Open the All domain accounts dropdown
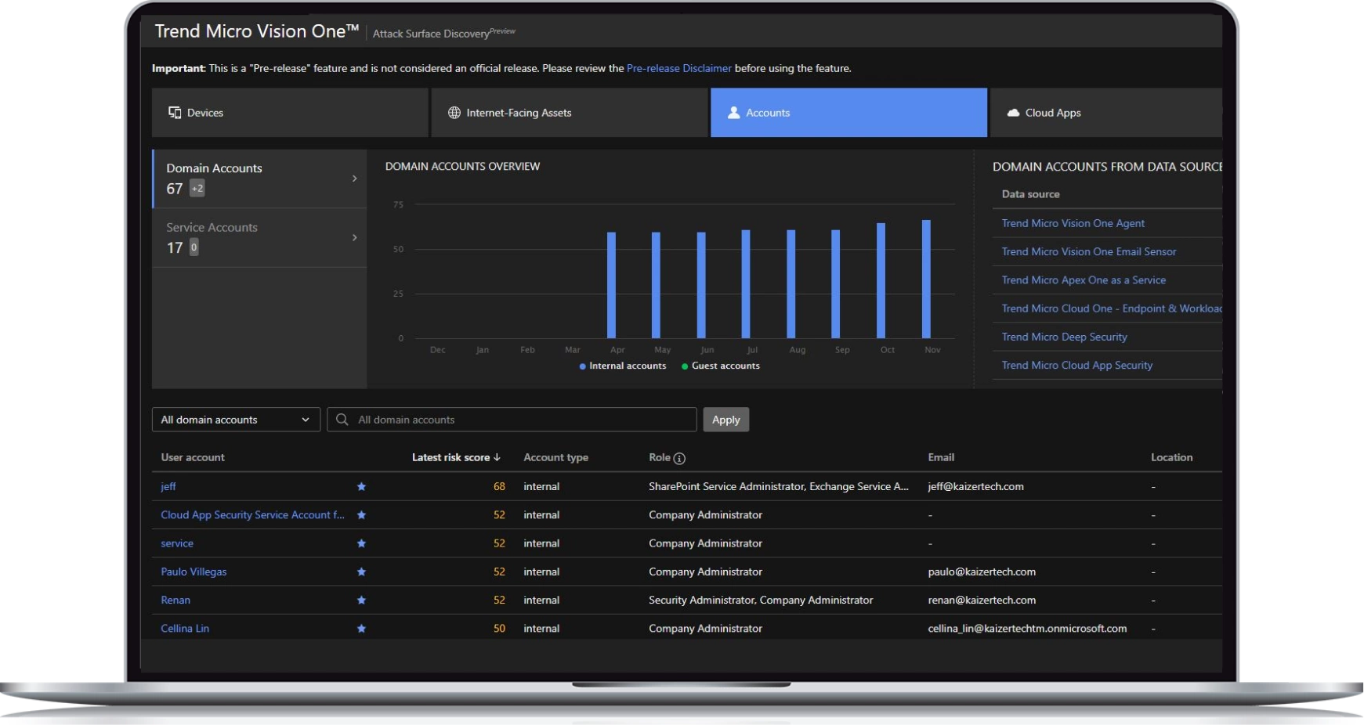The image size is (1364, 725). [x=236, y=420]
